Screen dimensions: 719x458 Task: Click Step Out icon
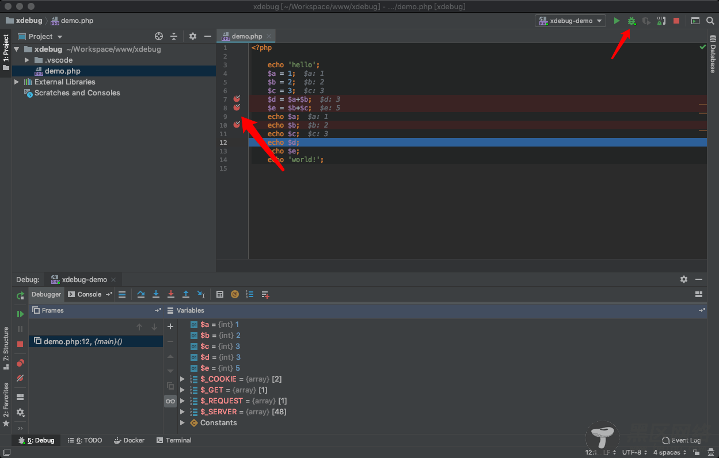pos(186,295)
